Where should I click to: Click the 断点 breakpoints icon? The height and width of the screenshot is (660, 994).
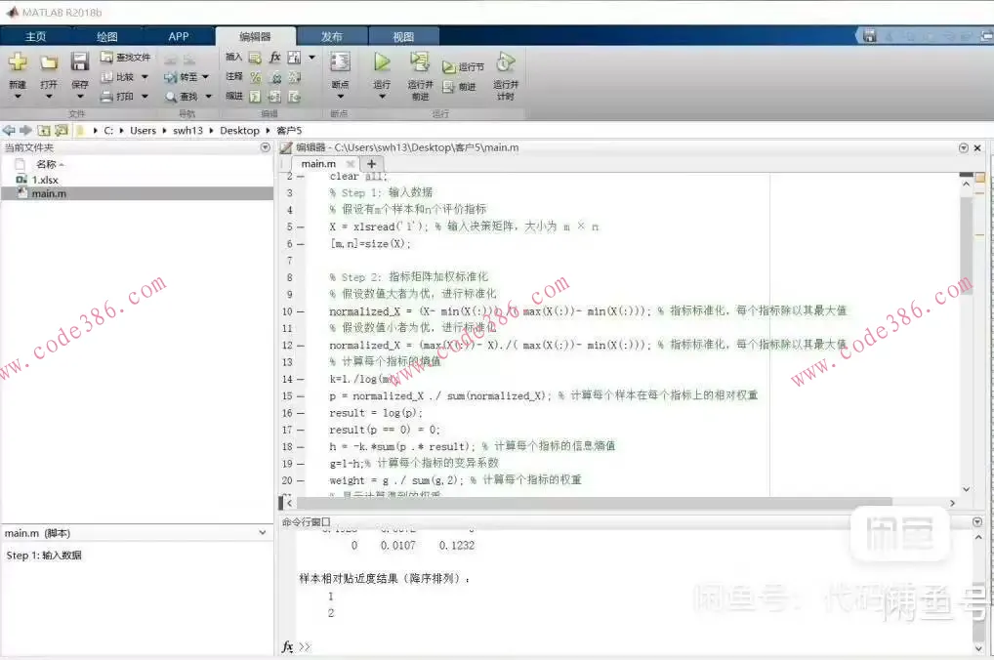(340, 62)
